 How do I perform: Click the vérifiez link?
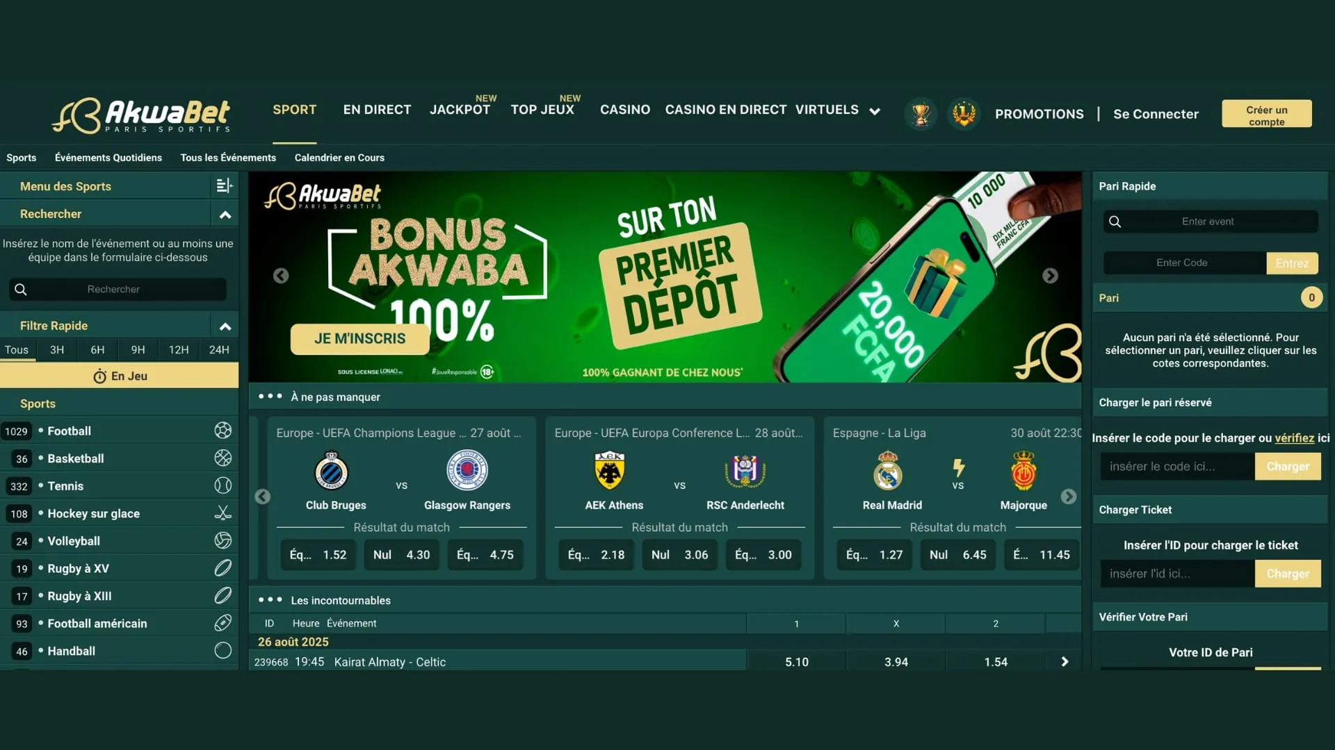pos(1294,438)
